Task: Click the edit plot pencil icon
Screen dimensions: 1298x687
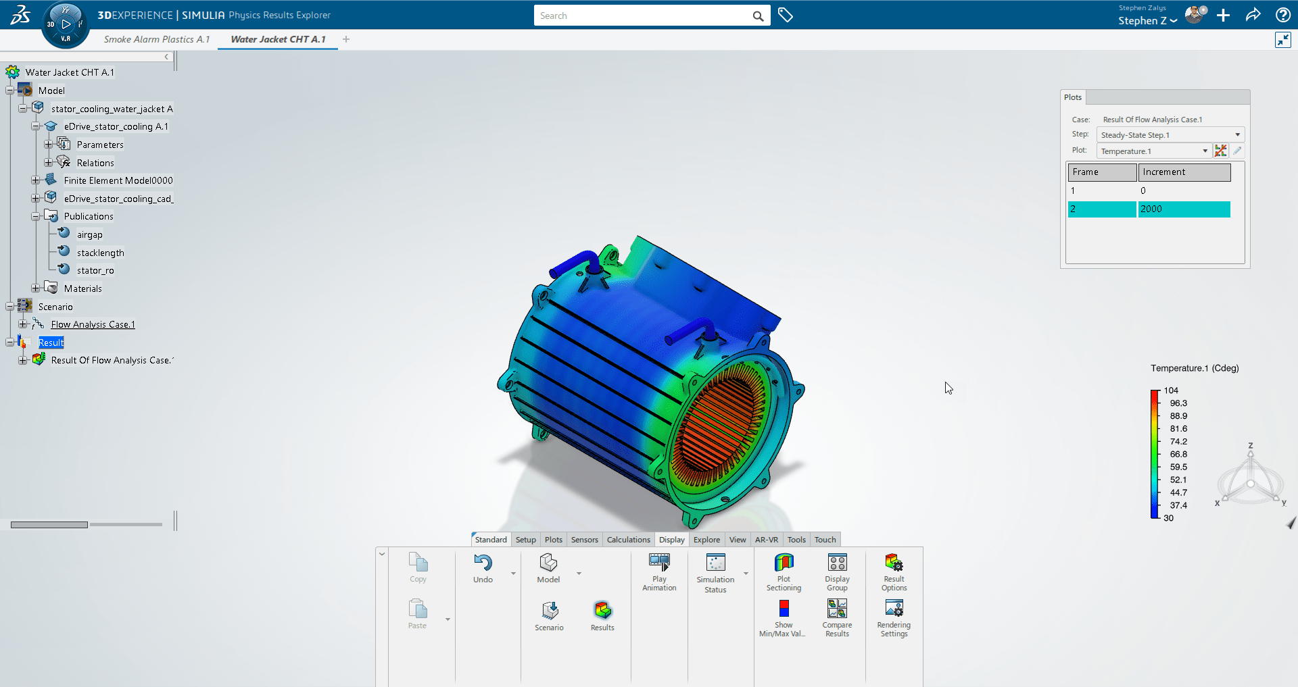Action: tap(1238, 151)
